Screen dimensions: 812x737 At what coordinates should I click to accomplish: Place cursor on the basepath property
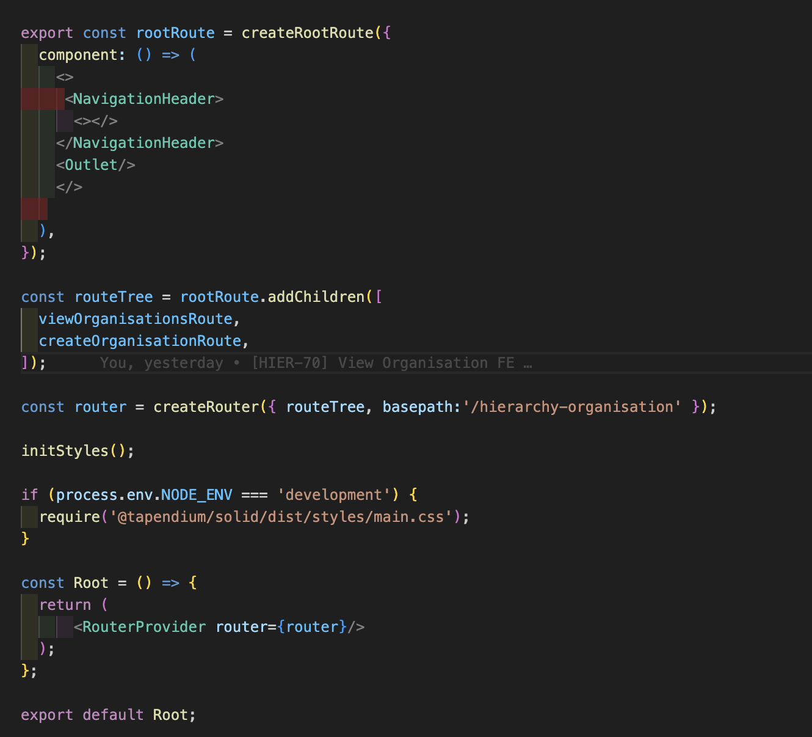(x=418, y=407)
